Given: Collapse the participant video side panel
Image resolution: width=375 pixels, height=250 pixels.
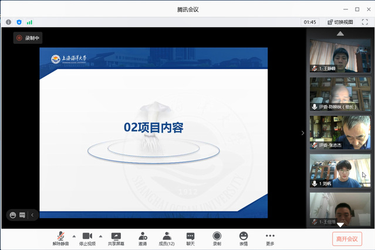Looking at the screenshot, I should 303,133.
